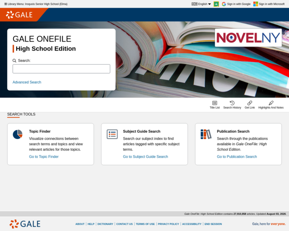This screenshot has height=231, width=289.
Task: Open Search History
Action: pyautogui.click(x=232, y=105)
